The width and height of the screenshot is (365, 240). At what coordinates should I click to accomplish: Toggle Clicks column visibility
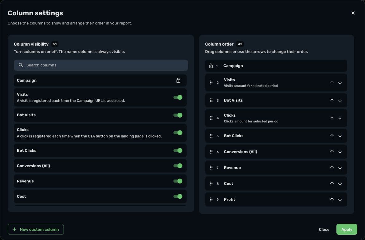(x=178, y=133)
